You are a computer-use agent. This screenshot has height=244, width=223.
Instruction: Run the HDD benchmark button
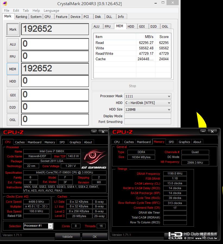(x=13, y=81)
